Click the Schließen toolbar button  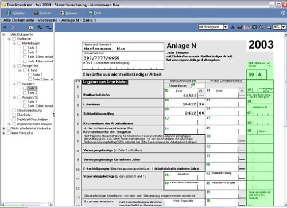click(16, 13)
